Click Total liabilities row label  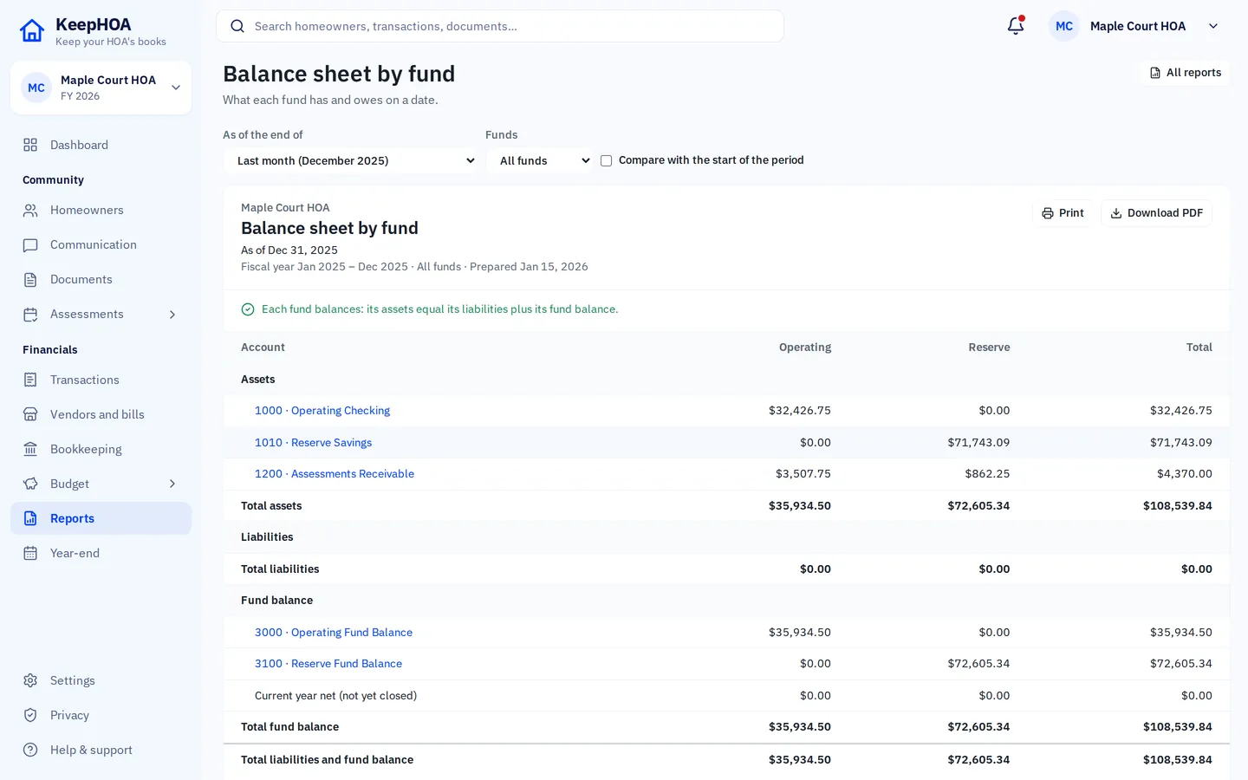(280, 569)
